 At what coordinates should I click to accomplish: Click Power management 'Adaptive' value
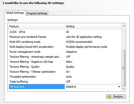coord(71,52)
